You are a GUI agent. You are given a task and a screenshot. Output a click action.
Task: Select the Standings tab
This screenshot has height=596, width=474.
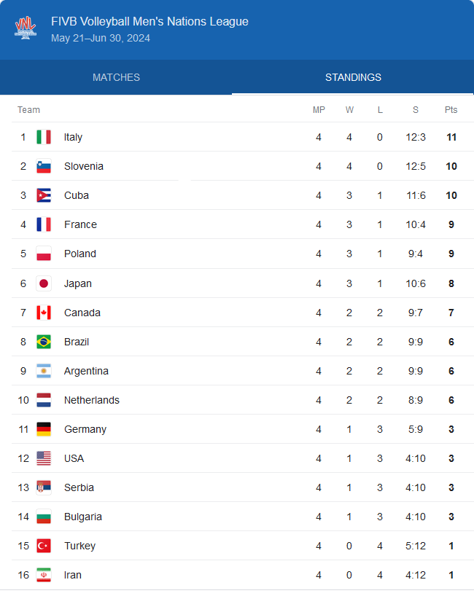coord(353,77)
